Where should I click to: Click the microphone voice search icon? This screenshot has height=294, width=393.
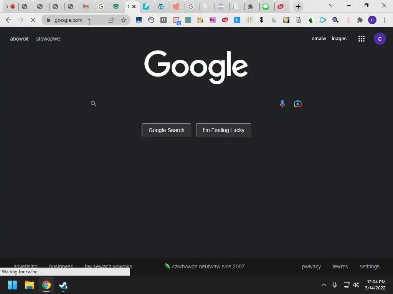[282, 103]
